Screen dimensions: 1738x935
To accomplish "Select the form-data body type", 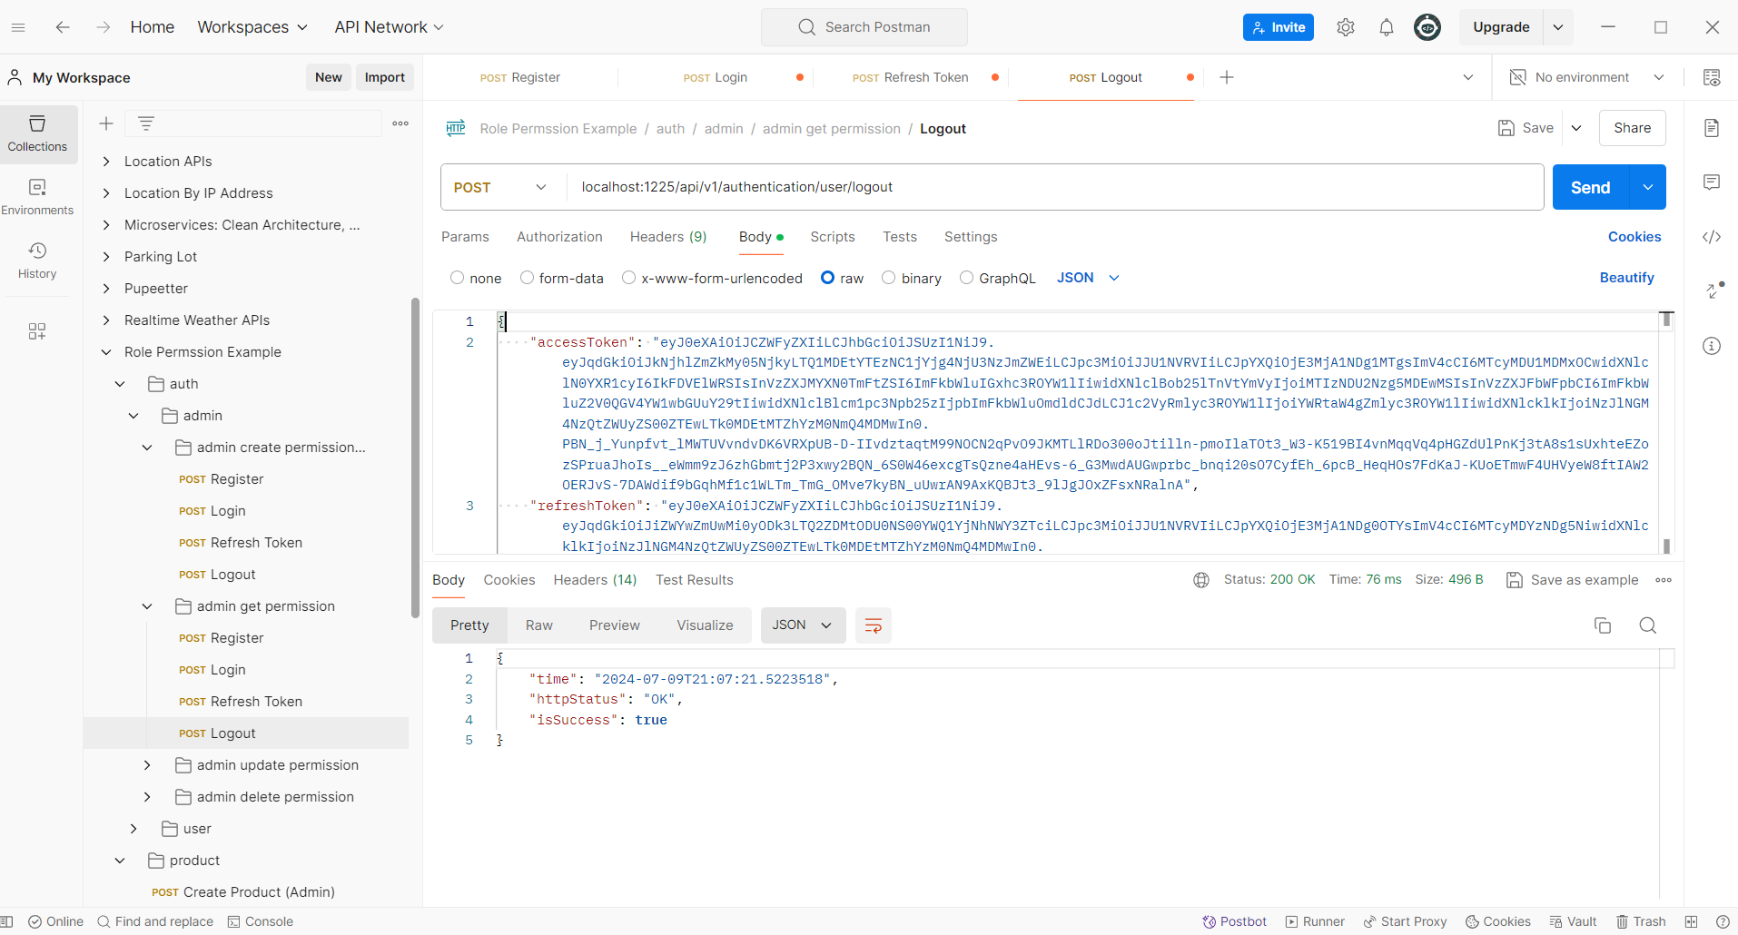I will click(527, 278).
